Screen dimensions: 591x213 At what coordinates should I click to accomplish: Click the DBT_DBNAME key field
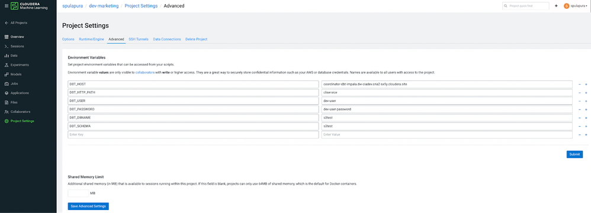(x=193, y=118)
